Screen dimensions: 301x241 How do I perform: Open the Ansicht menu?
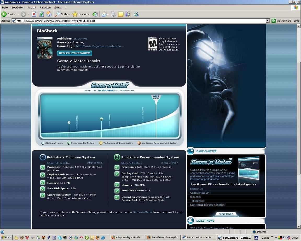pos(32,8)
